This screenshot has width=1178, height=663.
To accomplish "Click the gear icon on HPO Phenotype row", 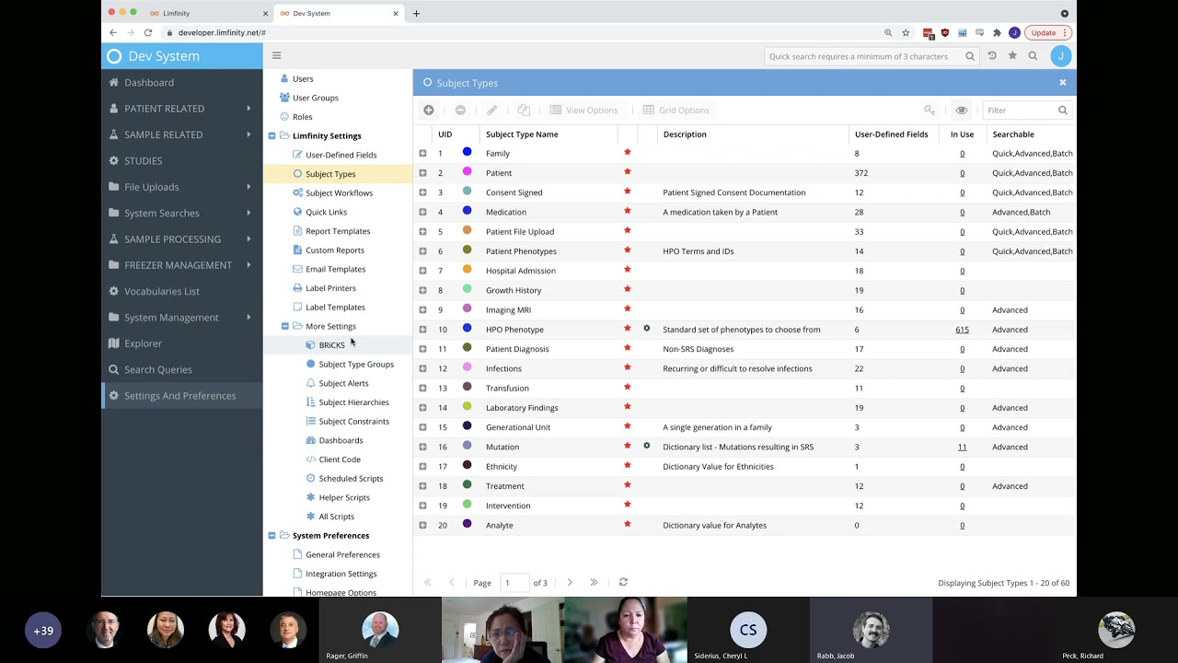I will coord(647,329).
